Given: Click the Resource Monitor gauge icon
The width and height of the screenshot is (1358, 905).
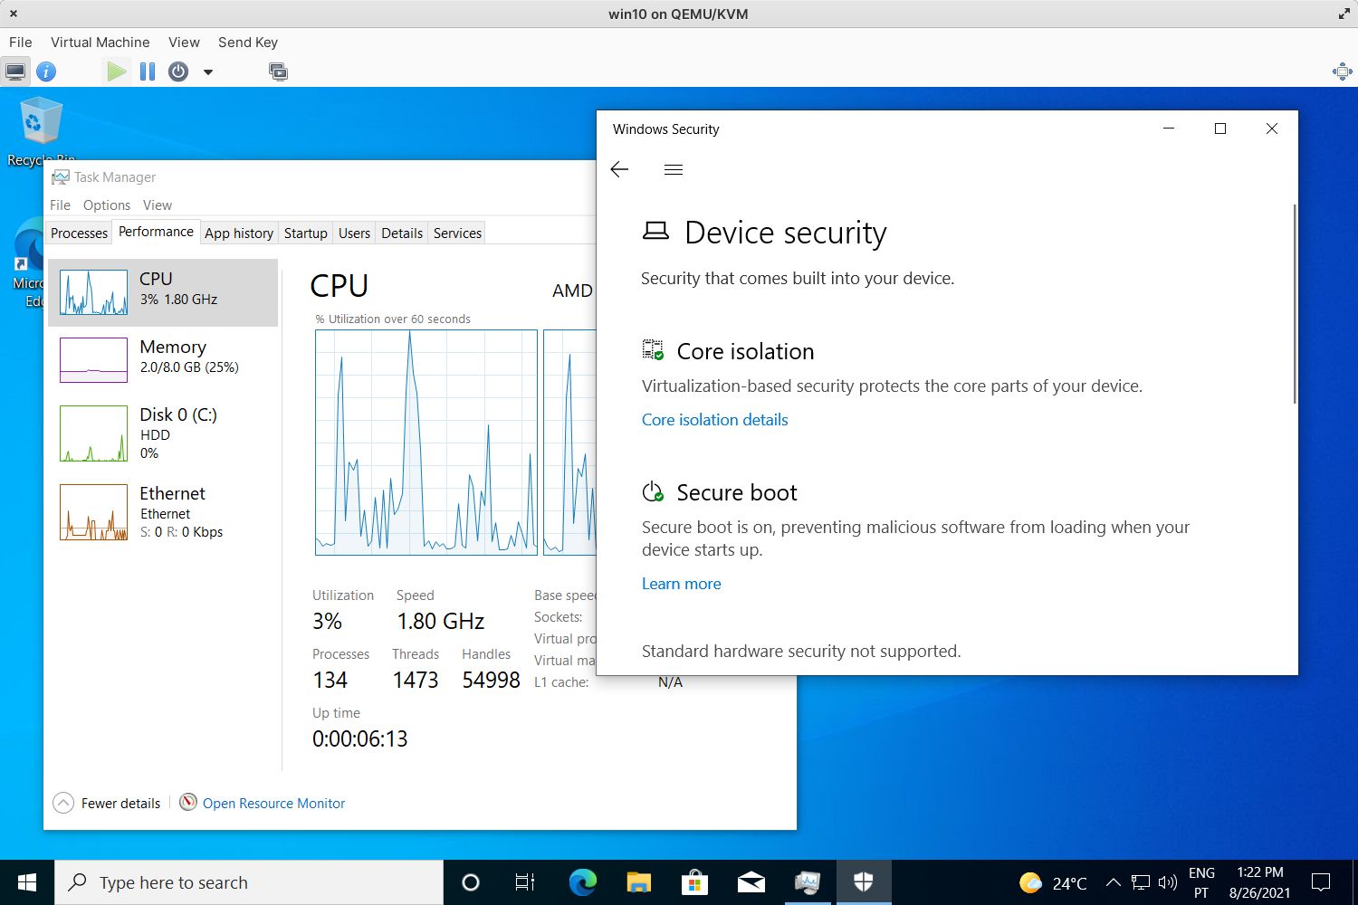Looking at the screenshot, I should [188, 803].
